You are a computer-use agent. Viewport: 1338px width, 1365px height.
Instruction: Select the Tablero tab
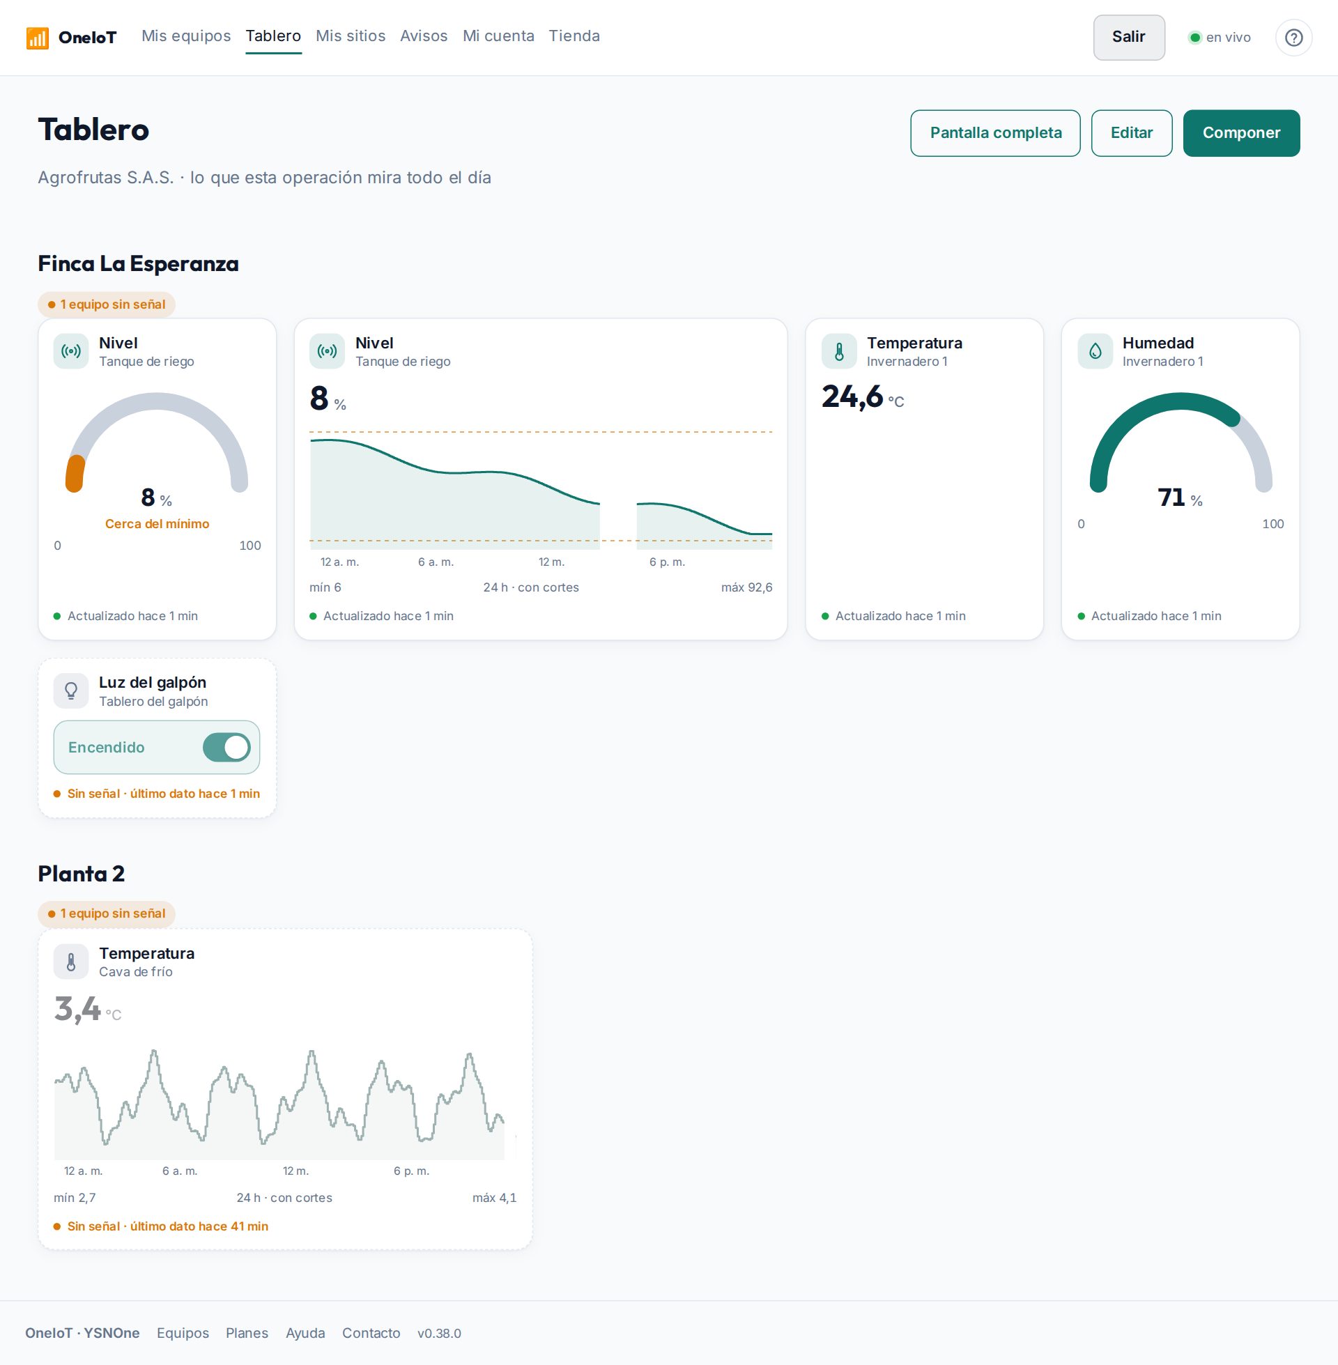273,36
